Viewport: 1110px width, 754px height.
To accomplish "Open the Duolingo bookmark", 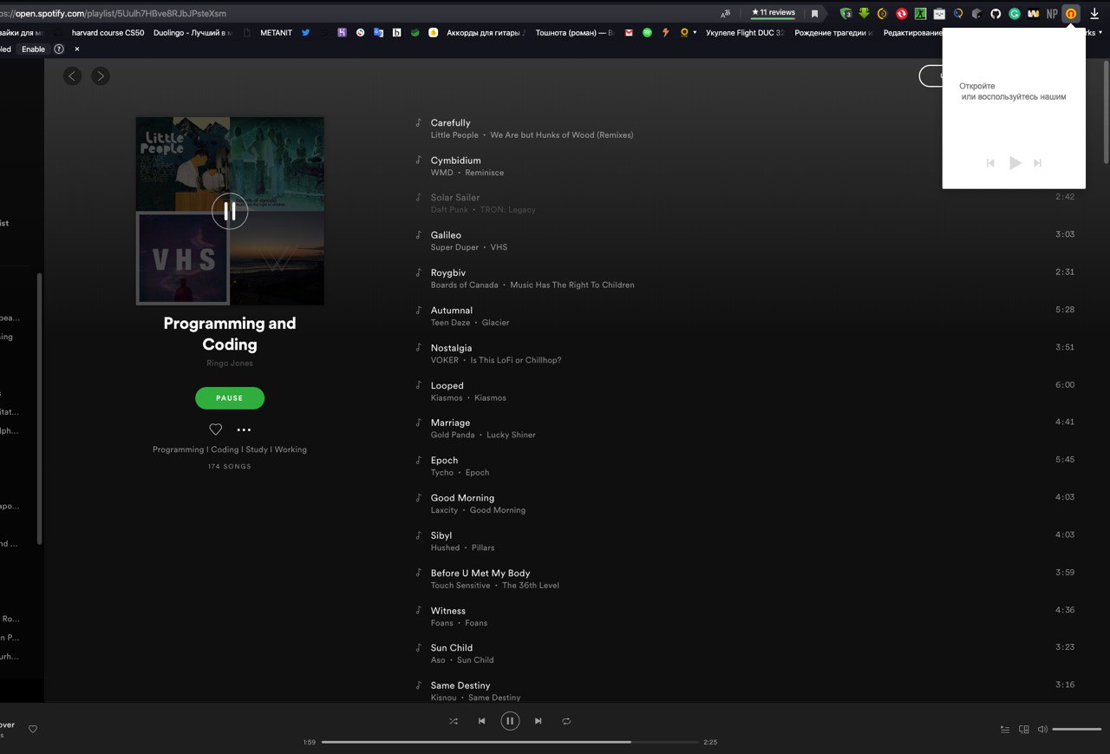I will pos(193,33).
